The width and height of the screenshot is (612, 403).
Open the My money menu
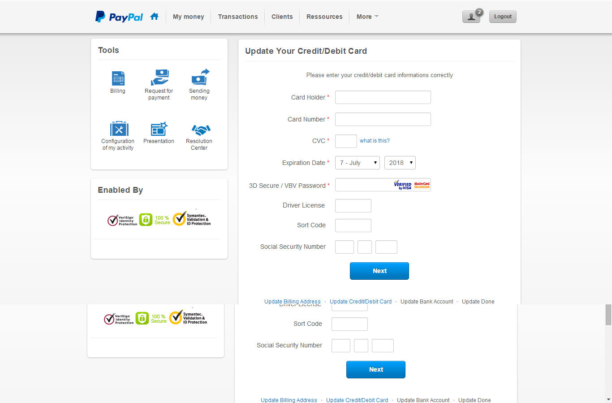tap(188, 17)
